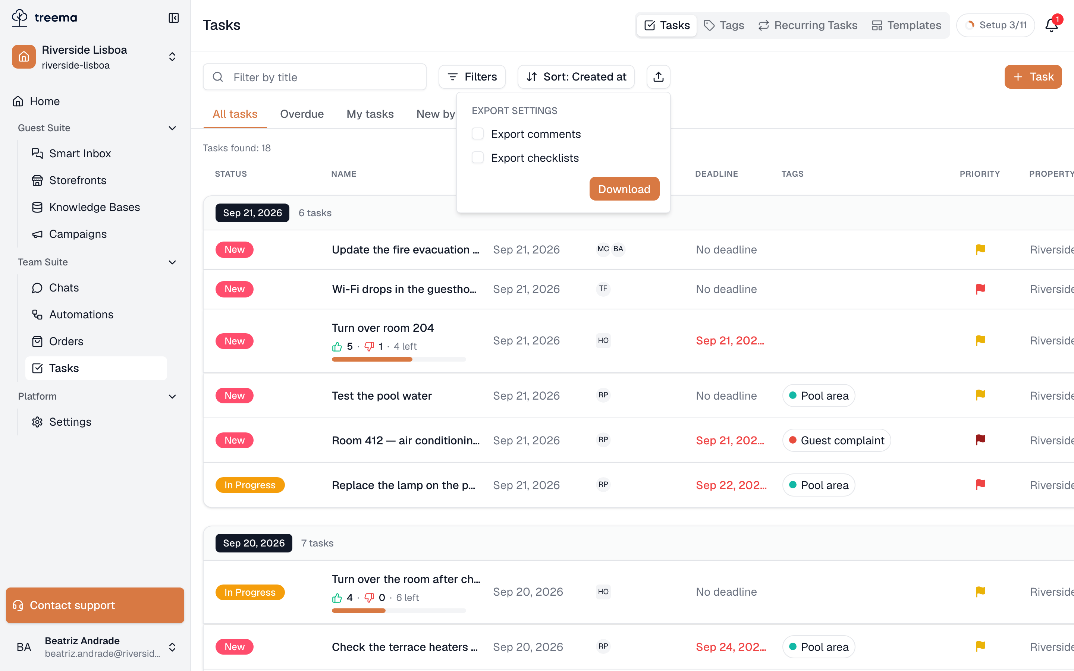
Task: Enable Export comments checkbox
Action: 478,133
